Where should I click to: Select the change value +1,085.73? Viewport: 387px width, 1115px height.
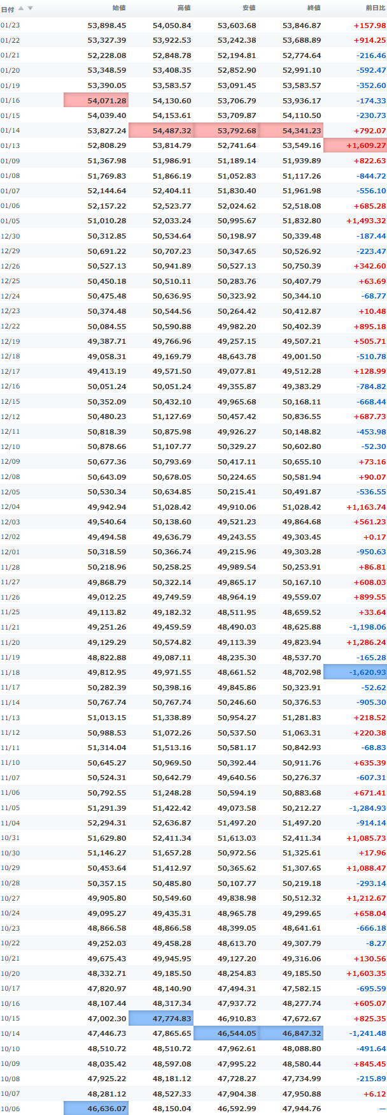[366, 838]
